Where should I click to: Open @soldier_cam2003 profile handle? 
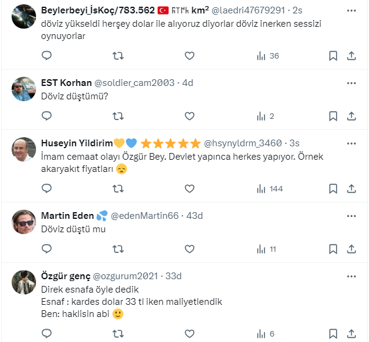[134, 82]
